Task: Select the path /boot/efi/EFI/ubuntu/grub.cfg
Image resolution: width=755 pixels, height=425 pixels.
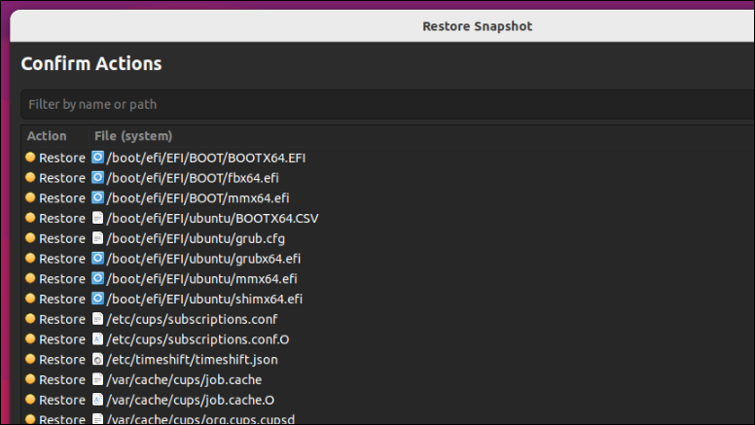Action: 196,238
